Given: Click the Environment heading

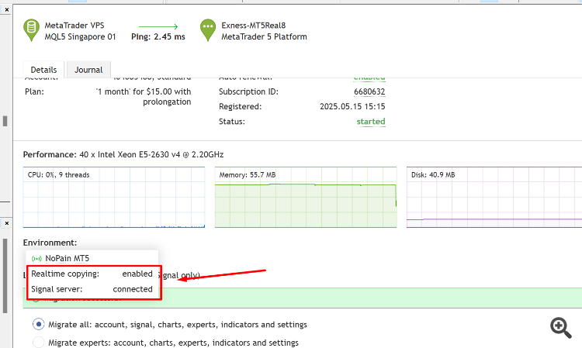Looking at the screenshot, I should tap(50, 243).
